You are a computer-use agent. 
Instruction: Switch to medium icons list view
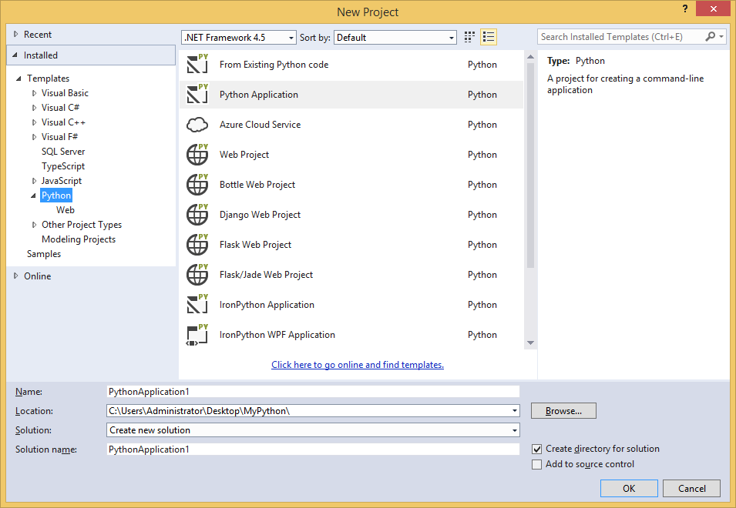489,37
